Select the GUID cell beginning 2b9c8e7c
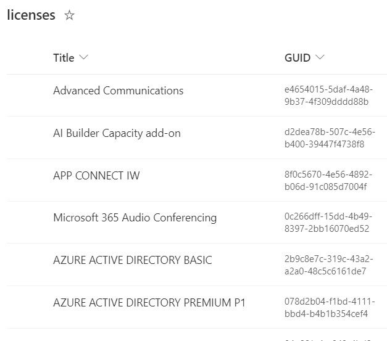 tap(325, 265)
